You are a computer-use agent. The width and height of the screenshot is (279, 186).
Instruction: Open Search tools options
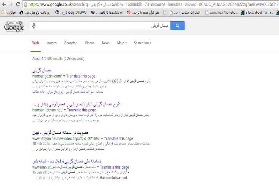click(142, 43)
